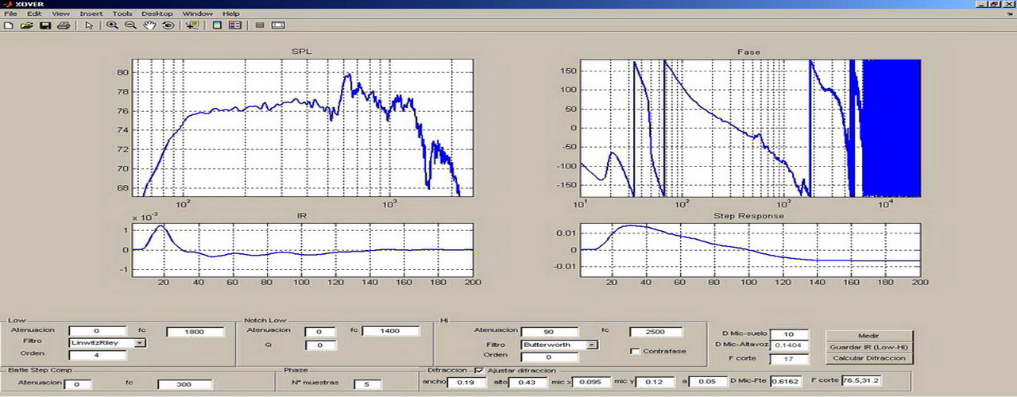Print the figure with the printer icon

tap(63, 25)
